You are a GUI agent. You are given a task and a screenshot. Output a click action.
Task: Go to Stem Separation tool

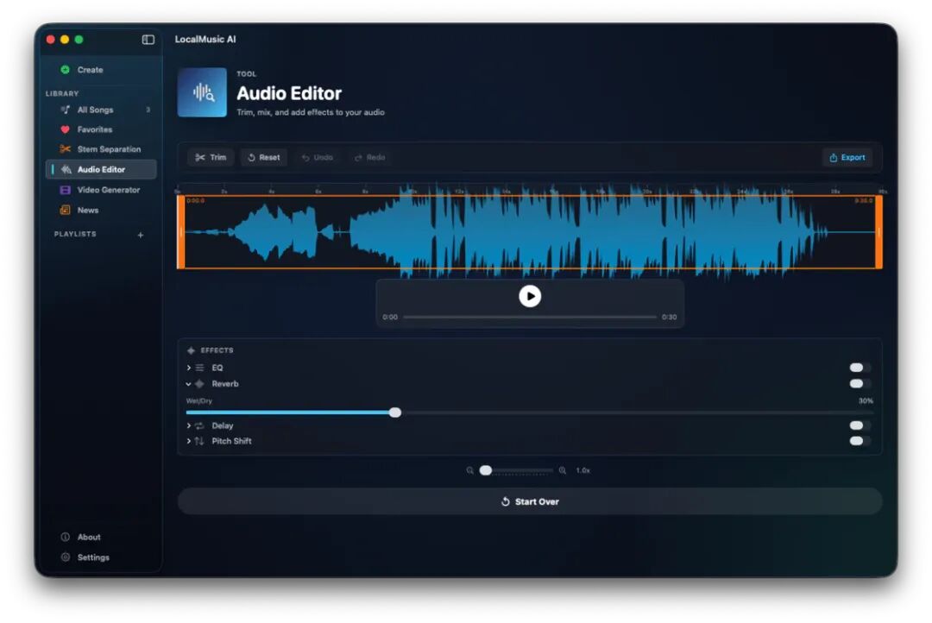[101, 149]
